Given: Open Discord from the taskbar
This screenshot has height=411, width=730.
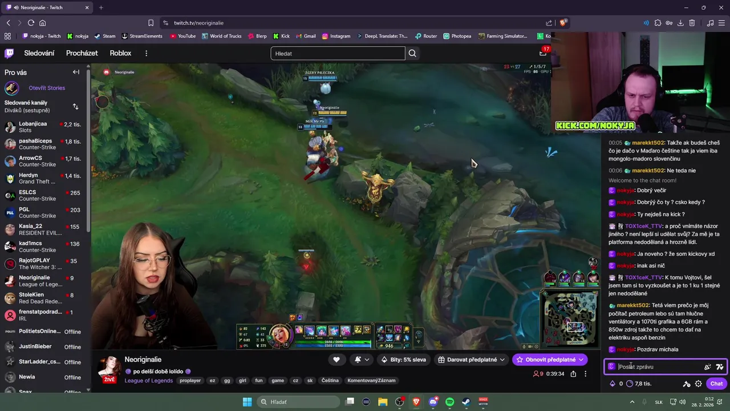Looking at the screenshot, I should pyautogui.click(x=433, y=402).
